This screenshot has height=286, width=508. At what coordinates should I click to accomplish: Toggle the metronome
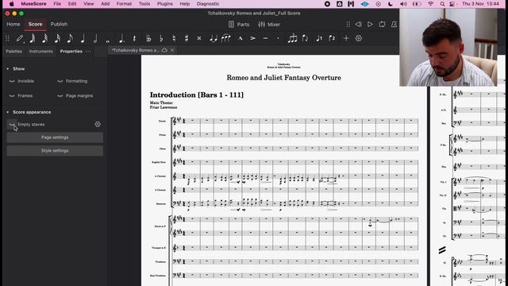point(394,25)
